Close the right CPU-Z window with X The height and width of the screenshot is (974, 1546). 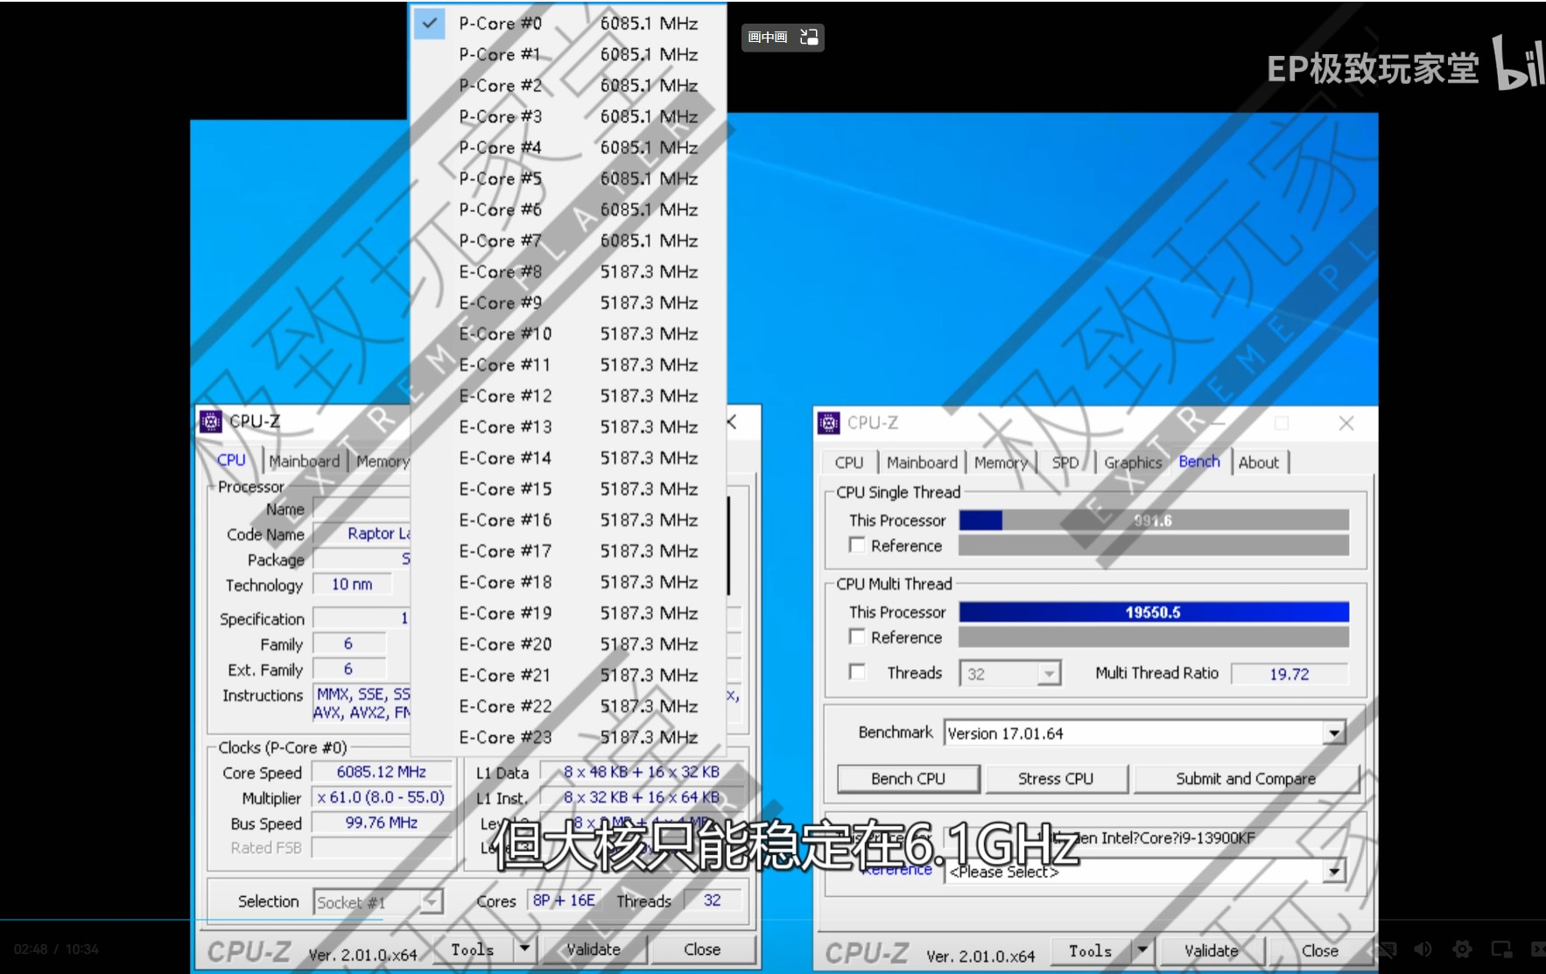[1346, 424]
